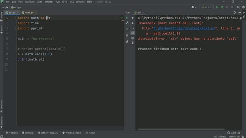Open the Problems tool window
The height and width of the screenshot is (138, 246).
(12, 133)
